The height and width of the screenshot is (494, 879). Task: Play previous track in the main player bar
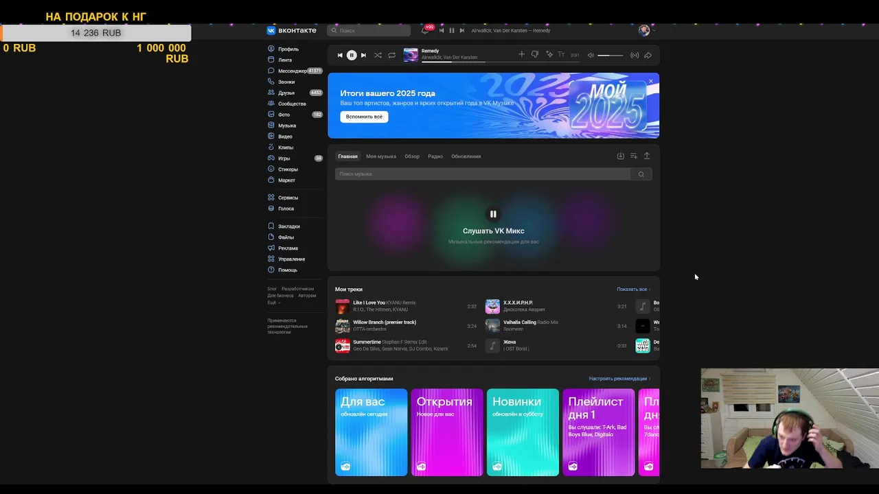(340, 55)
